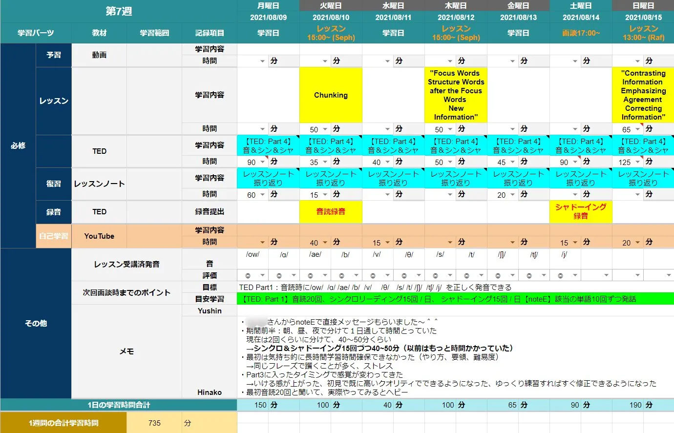The width and height of the screenshot is (674, 433).
Task: Select the 教材 column header
Action: pos(99,33)
